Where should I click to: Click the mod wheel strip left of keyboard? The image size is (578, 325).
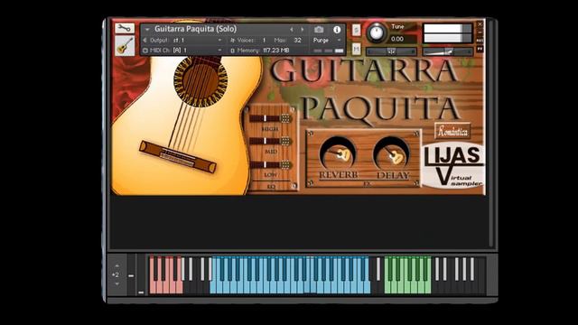point(141,274)
